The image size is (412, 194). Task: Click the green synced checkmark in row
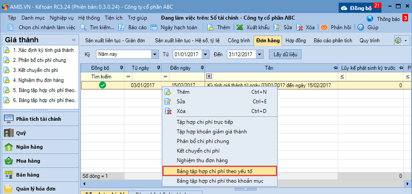point(103,85)
